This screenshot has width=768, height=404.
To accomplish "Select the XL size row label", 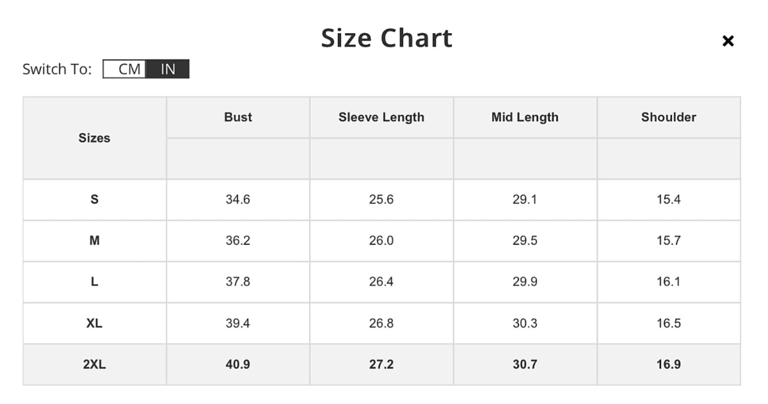I will tap(95, 323).
